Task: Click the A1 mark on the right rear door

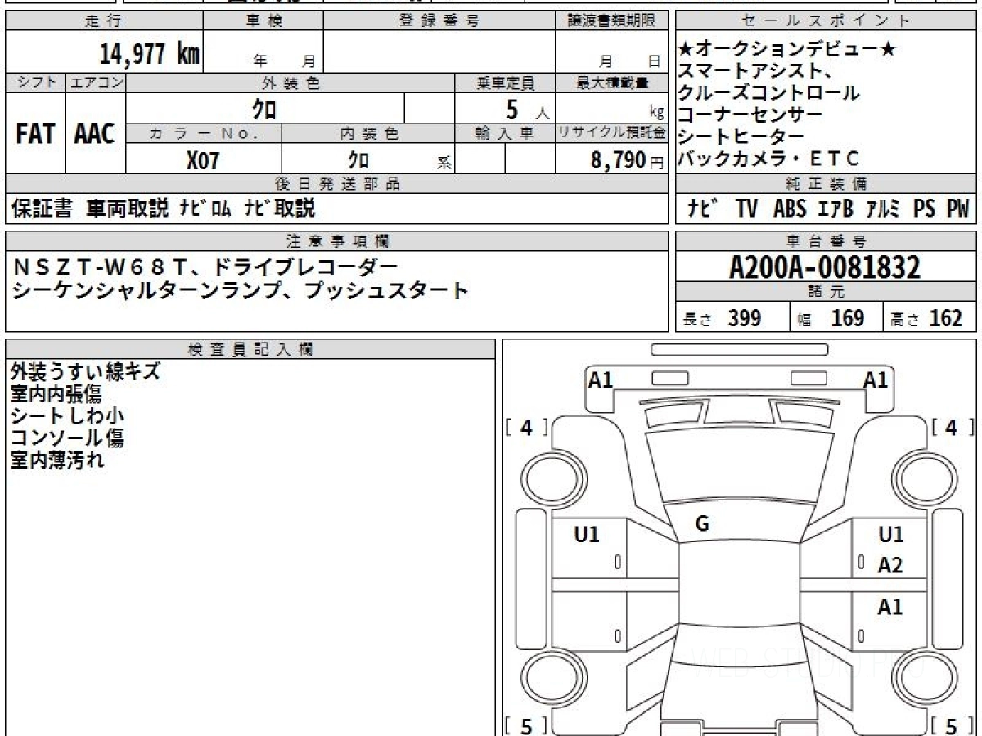Action: pyautogui.click(x=890, y=607)
